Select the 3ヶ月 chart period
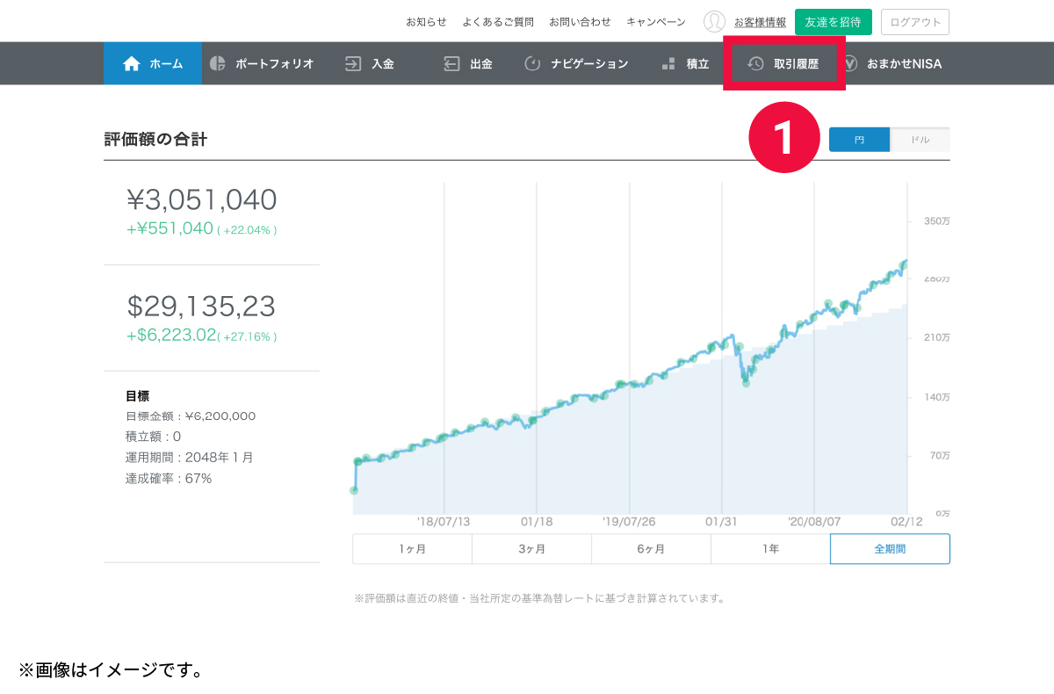This screenshot has width=1054, height=694. tap(531, 549)
